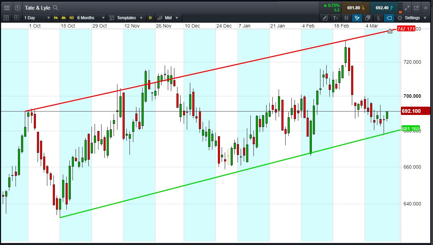This screenshot has height=245, width=433.
Task: Open the list panel icon
Action: point(6,18)
